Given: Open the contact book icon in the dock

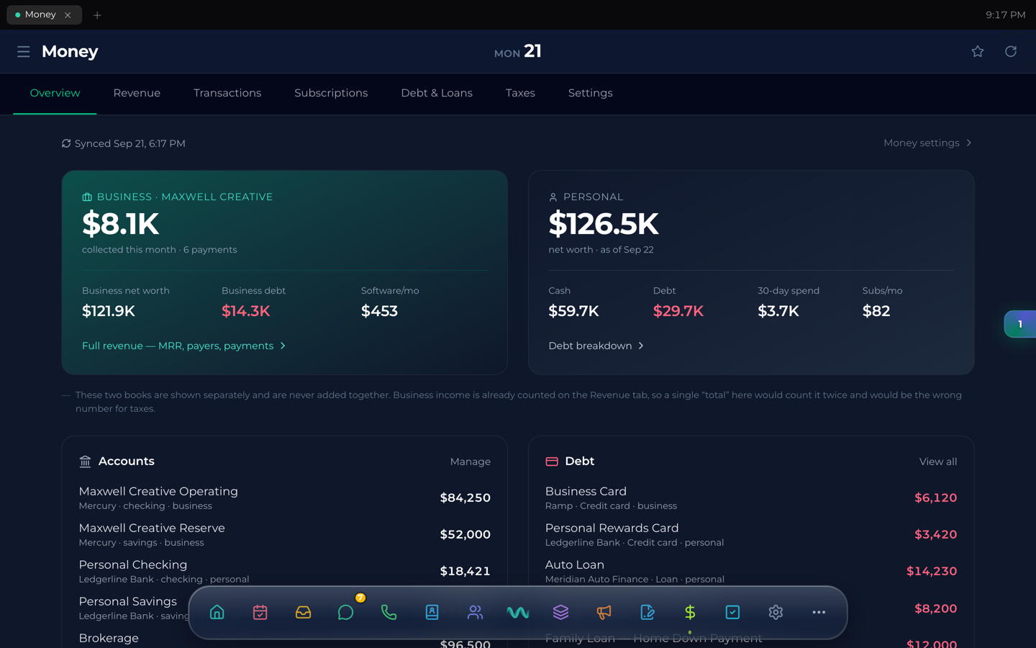Looking at the screenshot, I should 432,612.
